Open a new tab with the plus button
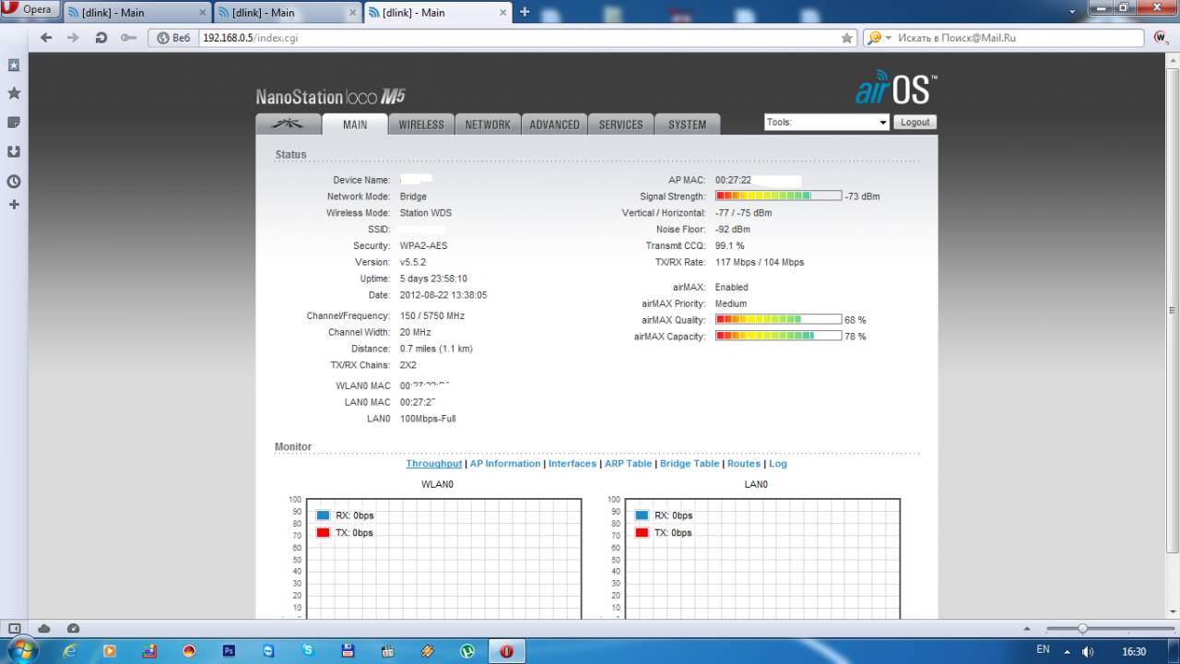Image resolution: width=1180 pixels, height=664 pixels. point(525,12)
